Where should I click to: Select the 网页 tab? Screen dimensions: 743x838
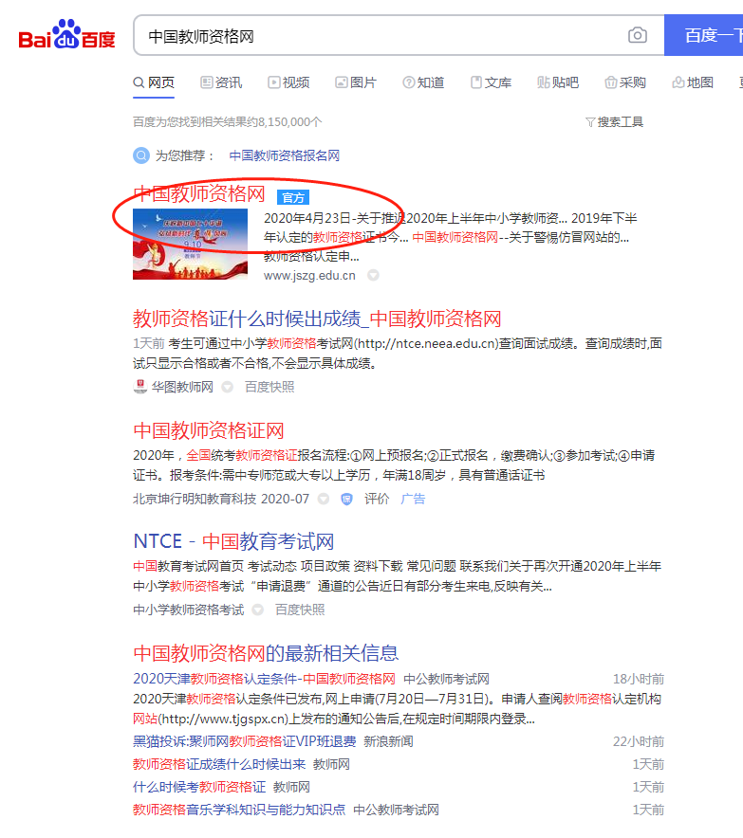tap(154, 82)
